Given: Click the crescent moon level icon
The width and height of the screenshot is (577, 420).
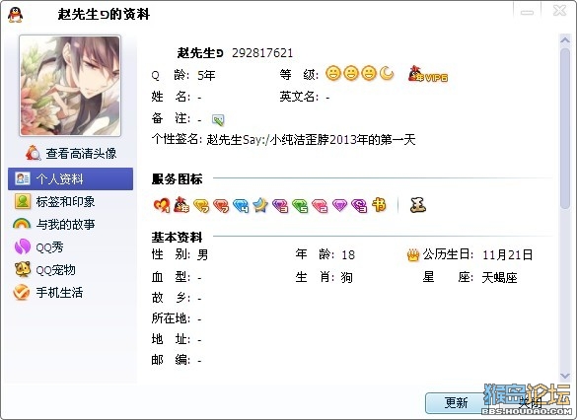Looking at the screenshot, I should pos(387,73).
